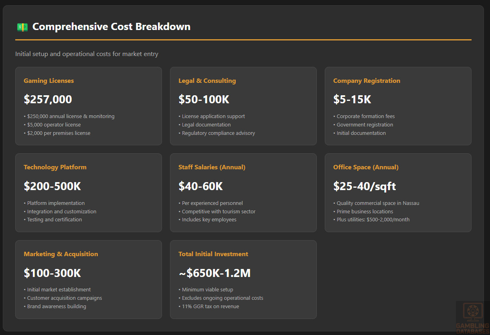Screen dimensions: 490x335
Task: Click the $257,000 gaming license amount
Action: 48,99
